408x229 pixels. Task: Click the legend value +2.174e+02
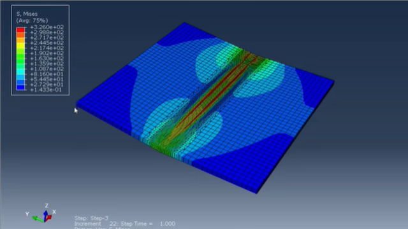pyautogui.click(x=47, y=48)
